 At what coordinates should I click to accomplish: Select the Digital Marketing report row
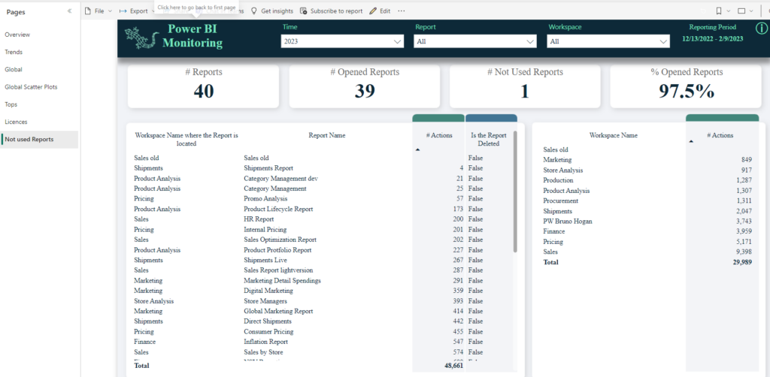point(268,291)
